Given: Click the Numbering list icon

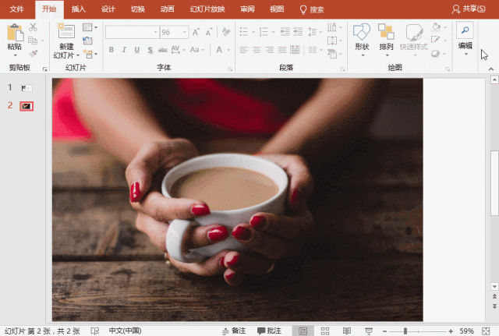Looking at the screenshot, I should point(264,31).
